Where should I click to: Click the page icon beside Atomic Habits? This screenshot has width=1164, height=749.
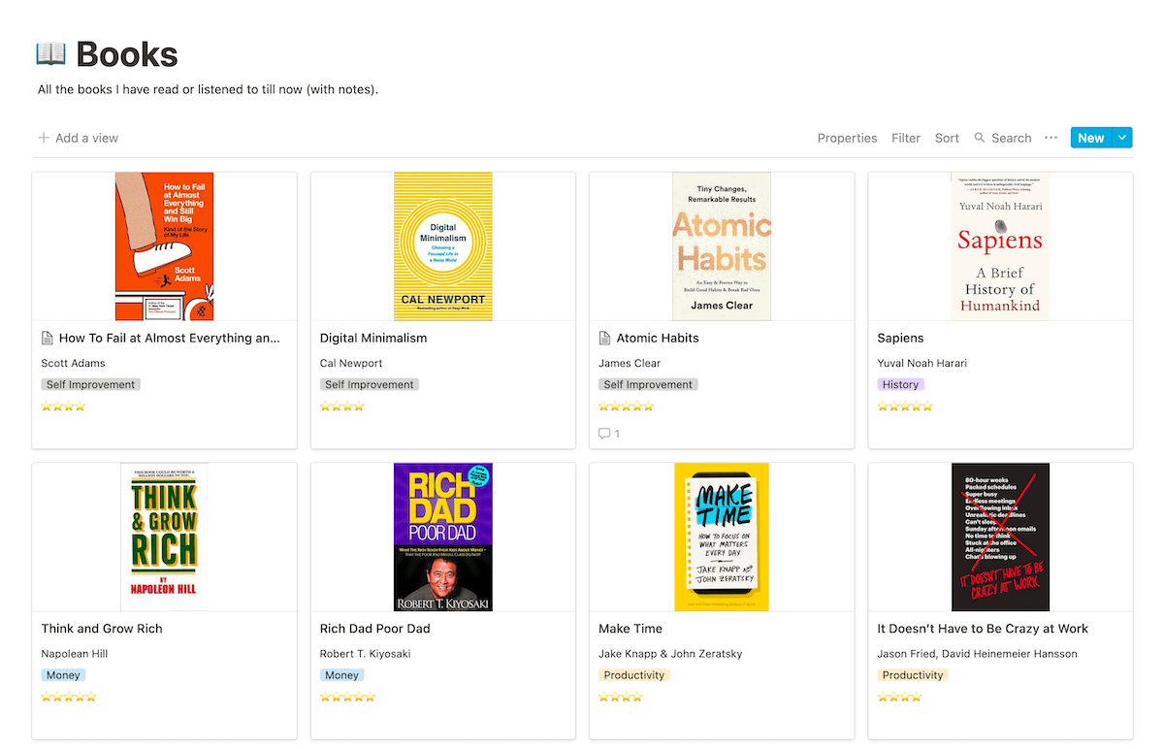[x=603, y=338]
